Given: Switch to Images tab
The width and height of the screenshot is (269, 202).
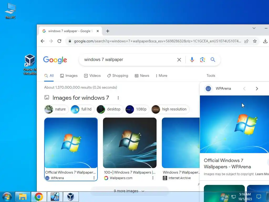Looking at the screenshot, I should (69, 76).
